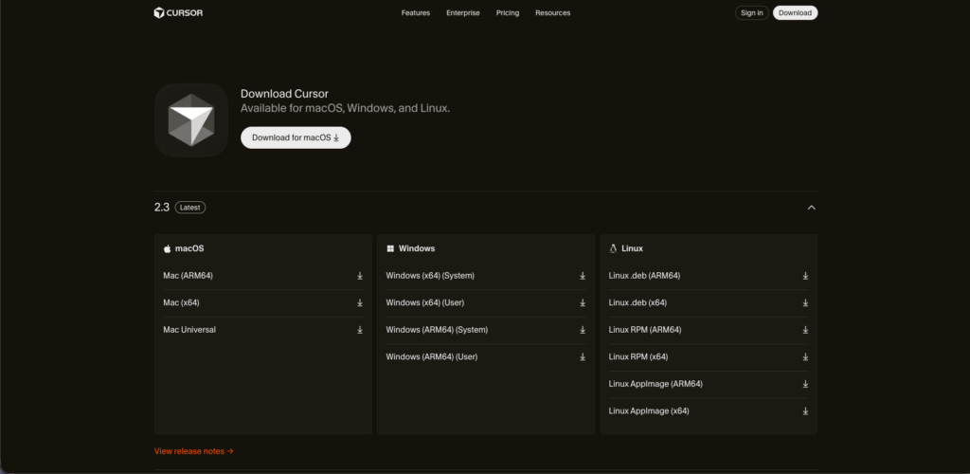Screen dimensions: 970x474
Task: Click the Download button in the header
Action: click(x=795, y=13)
